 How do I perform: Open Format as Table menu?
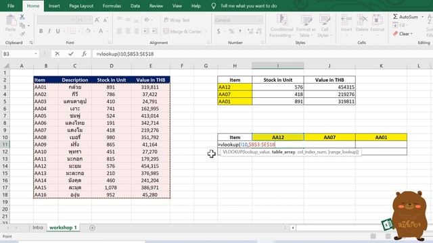tap(306, 26)
